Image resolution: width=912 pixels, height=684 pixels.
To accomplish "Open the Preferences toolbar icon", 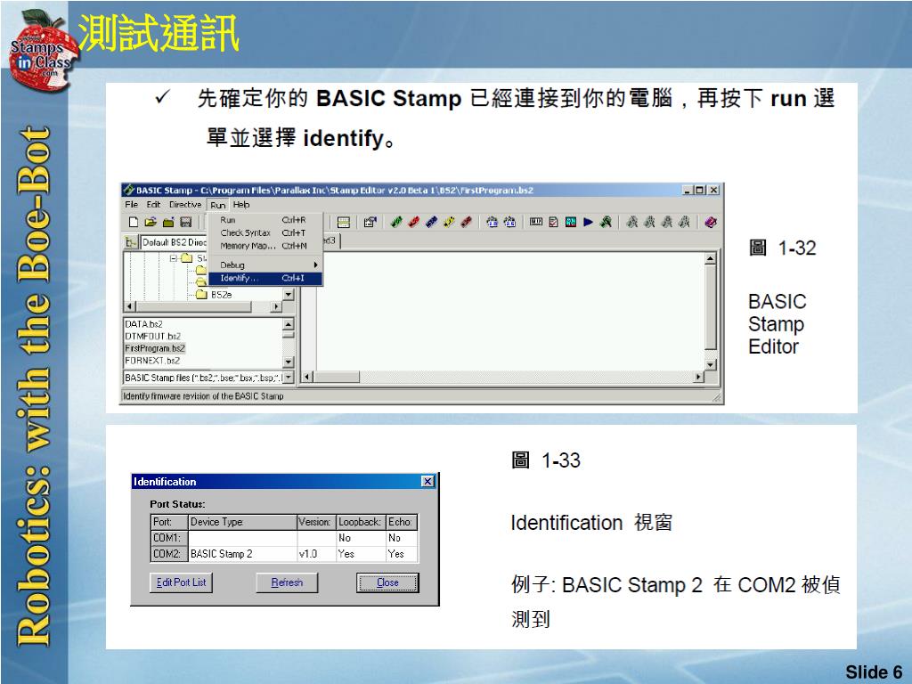I will [x=370, y=222].
